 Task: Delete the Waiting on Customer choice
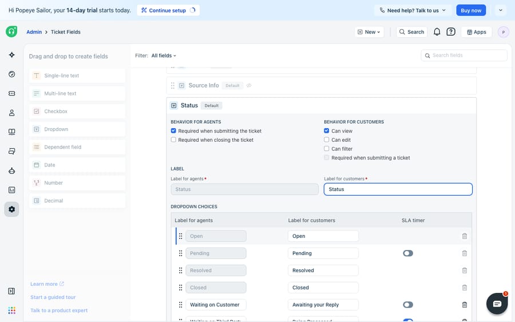pyautogui.click(x=465, y=305)
